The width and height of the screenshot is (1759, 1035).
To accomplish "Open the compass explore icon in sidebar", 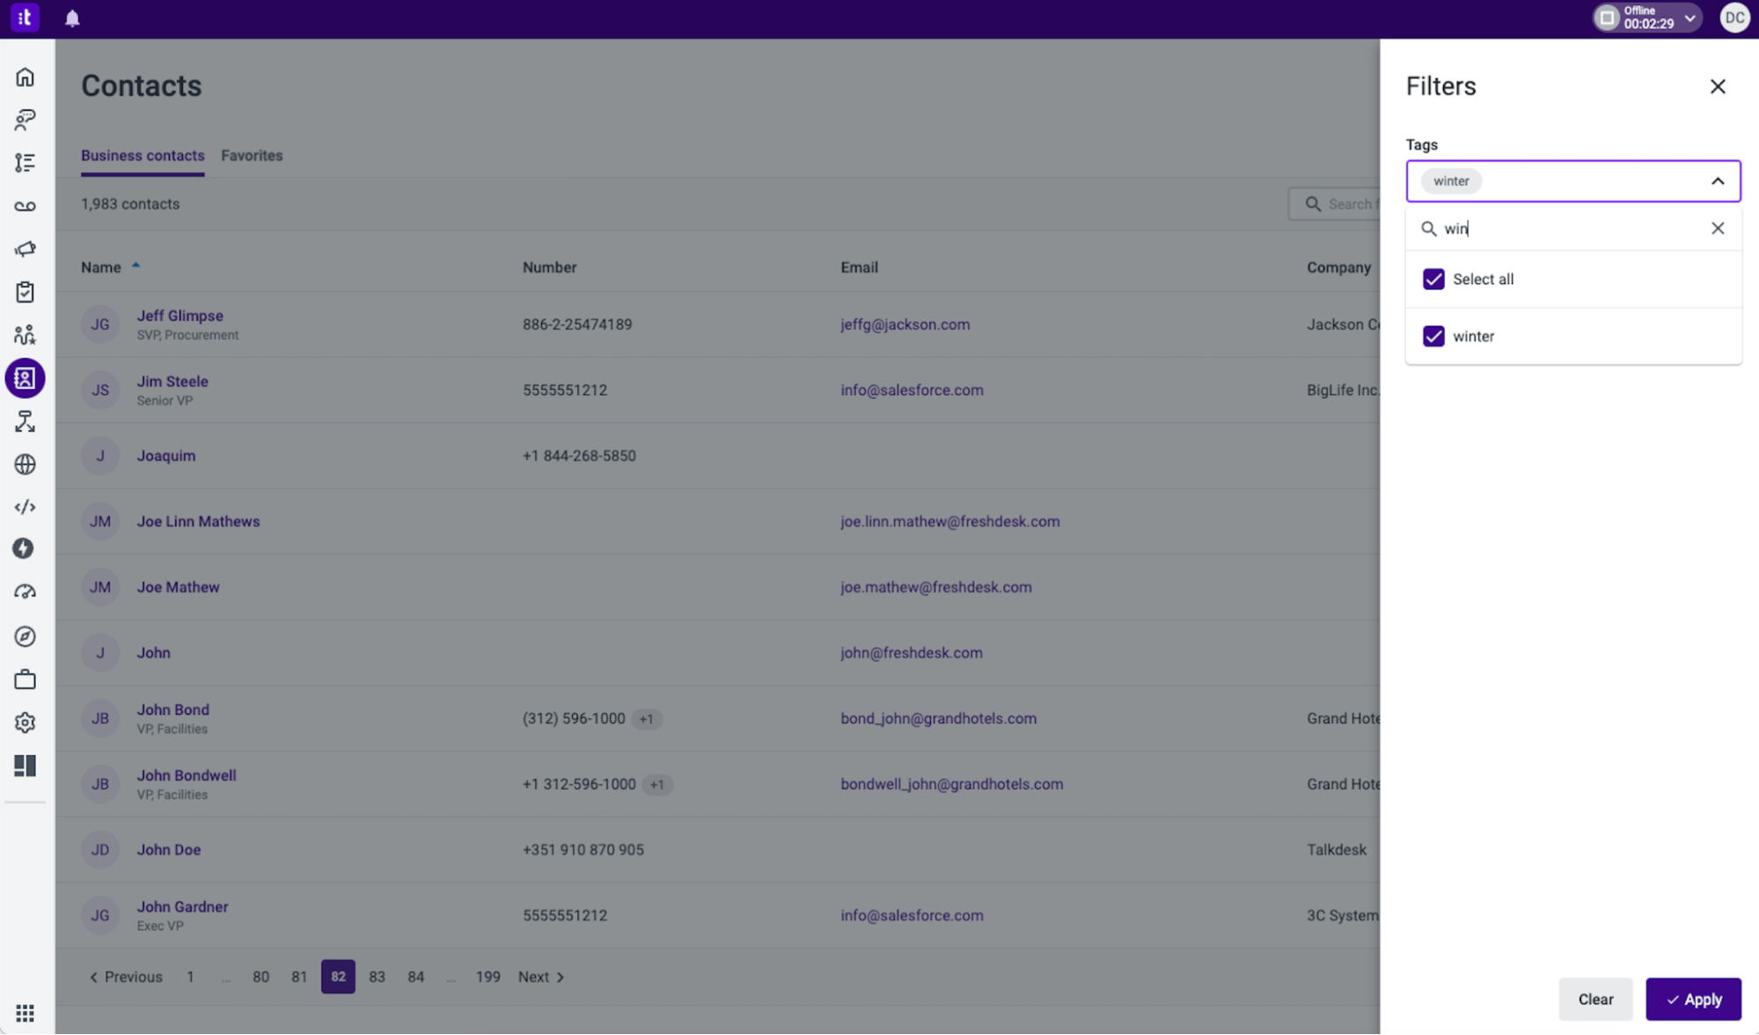I will tap(25, 636).
